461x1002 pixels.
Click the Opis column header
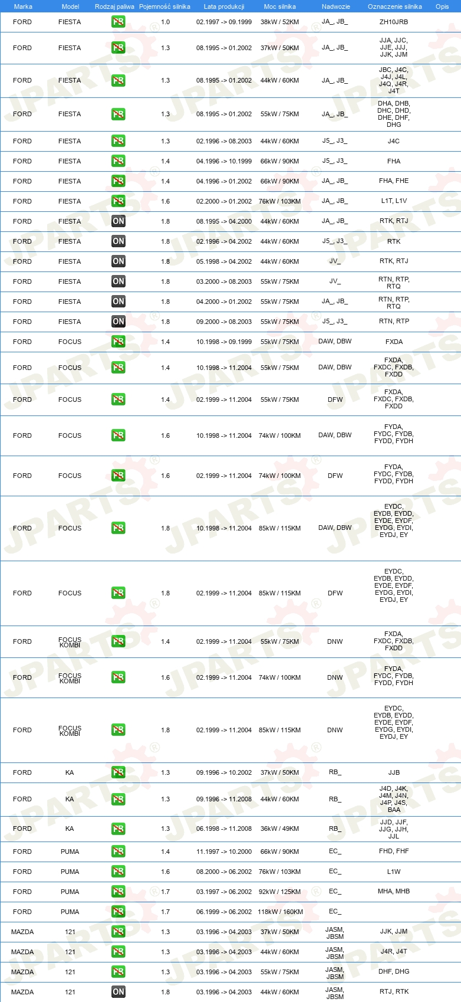click(x=442, y=6)
